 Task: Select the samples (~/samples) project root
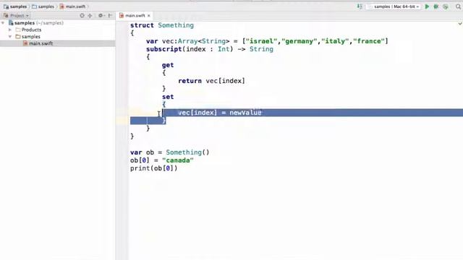[x=36, y=23]
